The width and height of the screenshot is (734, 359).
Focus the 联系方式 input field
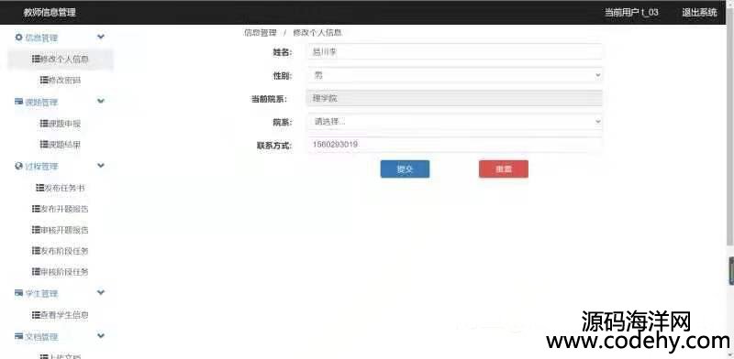pos(454,145)
